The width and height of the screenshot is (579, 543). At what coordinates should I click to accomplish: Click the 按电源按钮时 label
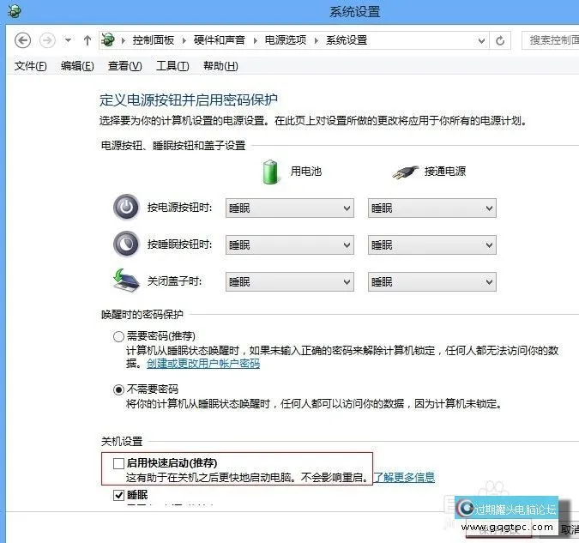pos(180,208)
